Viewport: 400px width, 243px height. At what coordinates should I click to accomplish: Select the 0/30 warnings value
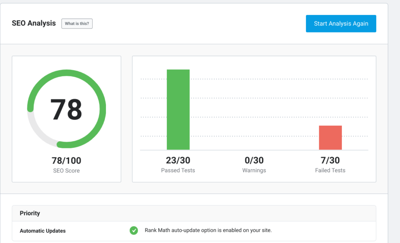pos(254,160)
